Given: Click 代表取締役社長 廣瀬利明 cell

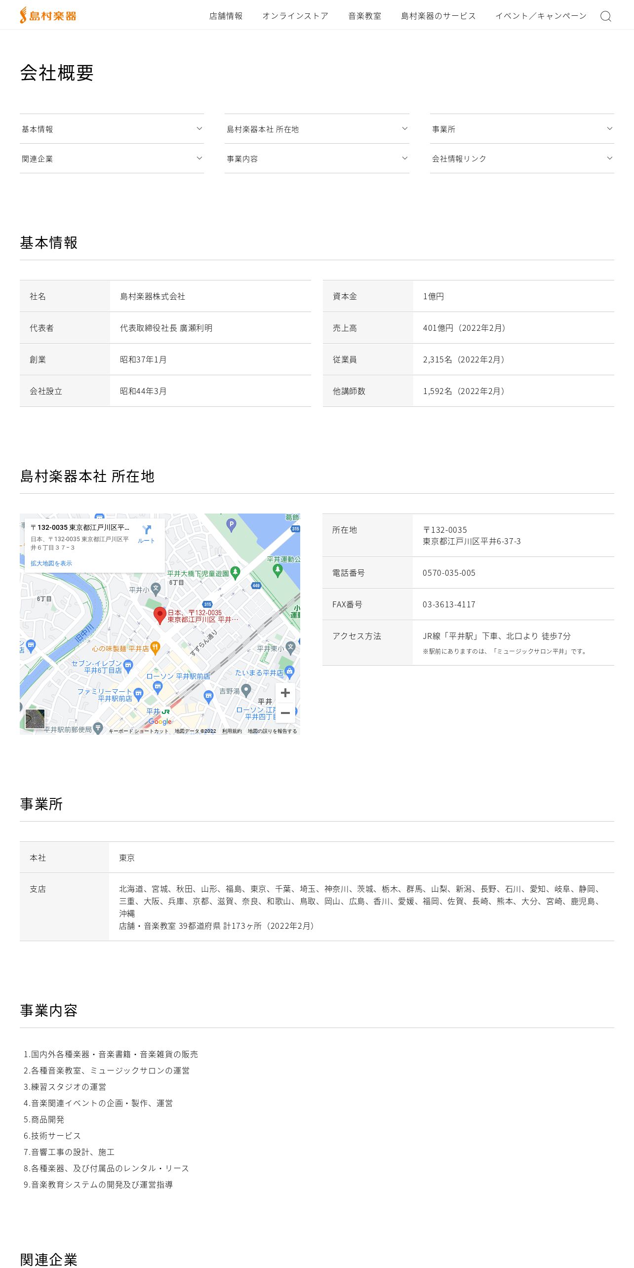Looking at the screenshot, I should 166,328.
